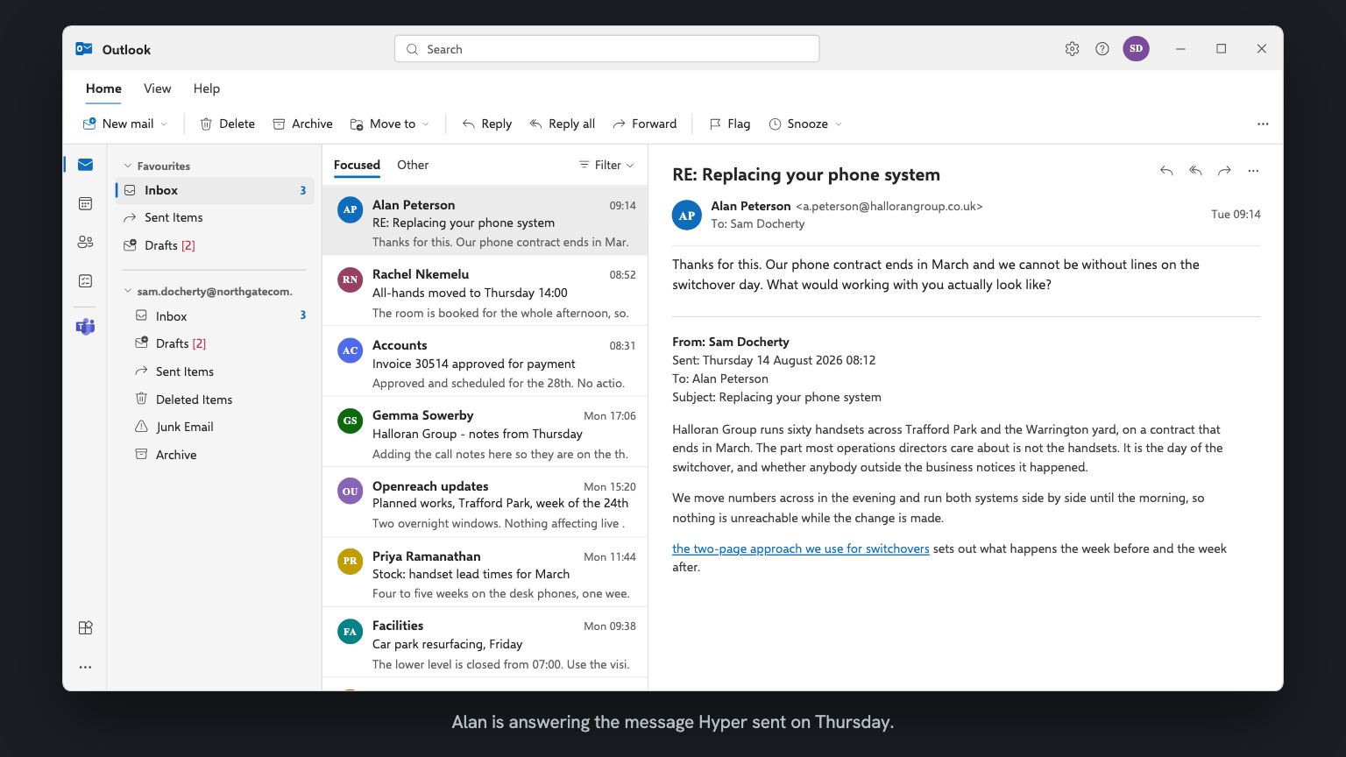Open the Help question-mark icon

(x=1102, y=49)
